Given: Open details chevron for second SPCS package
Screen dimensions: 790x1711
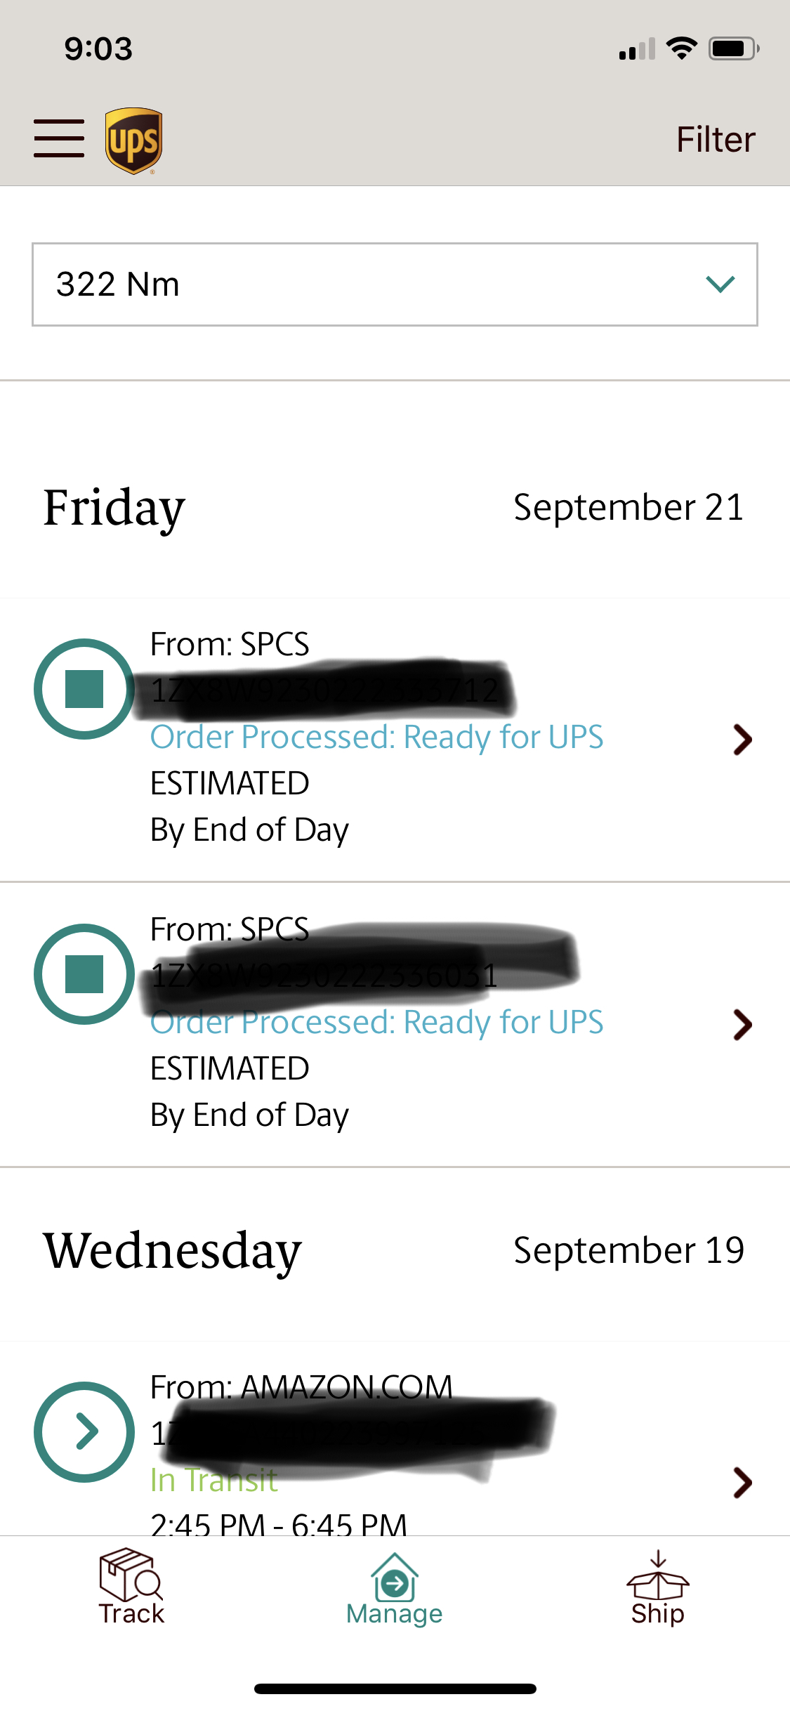Looking at the screenshot, I should click(x=742, y=1025).
